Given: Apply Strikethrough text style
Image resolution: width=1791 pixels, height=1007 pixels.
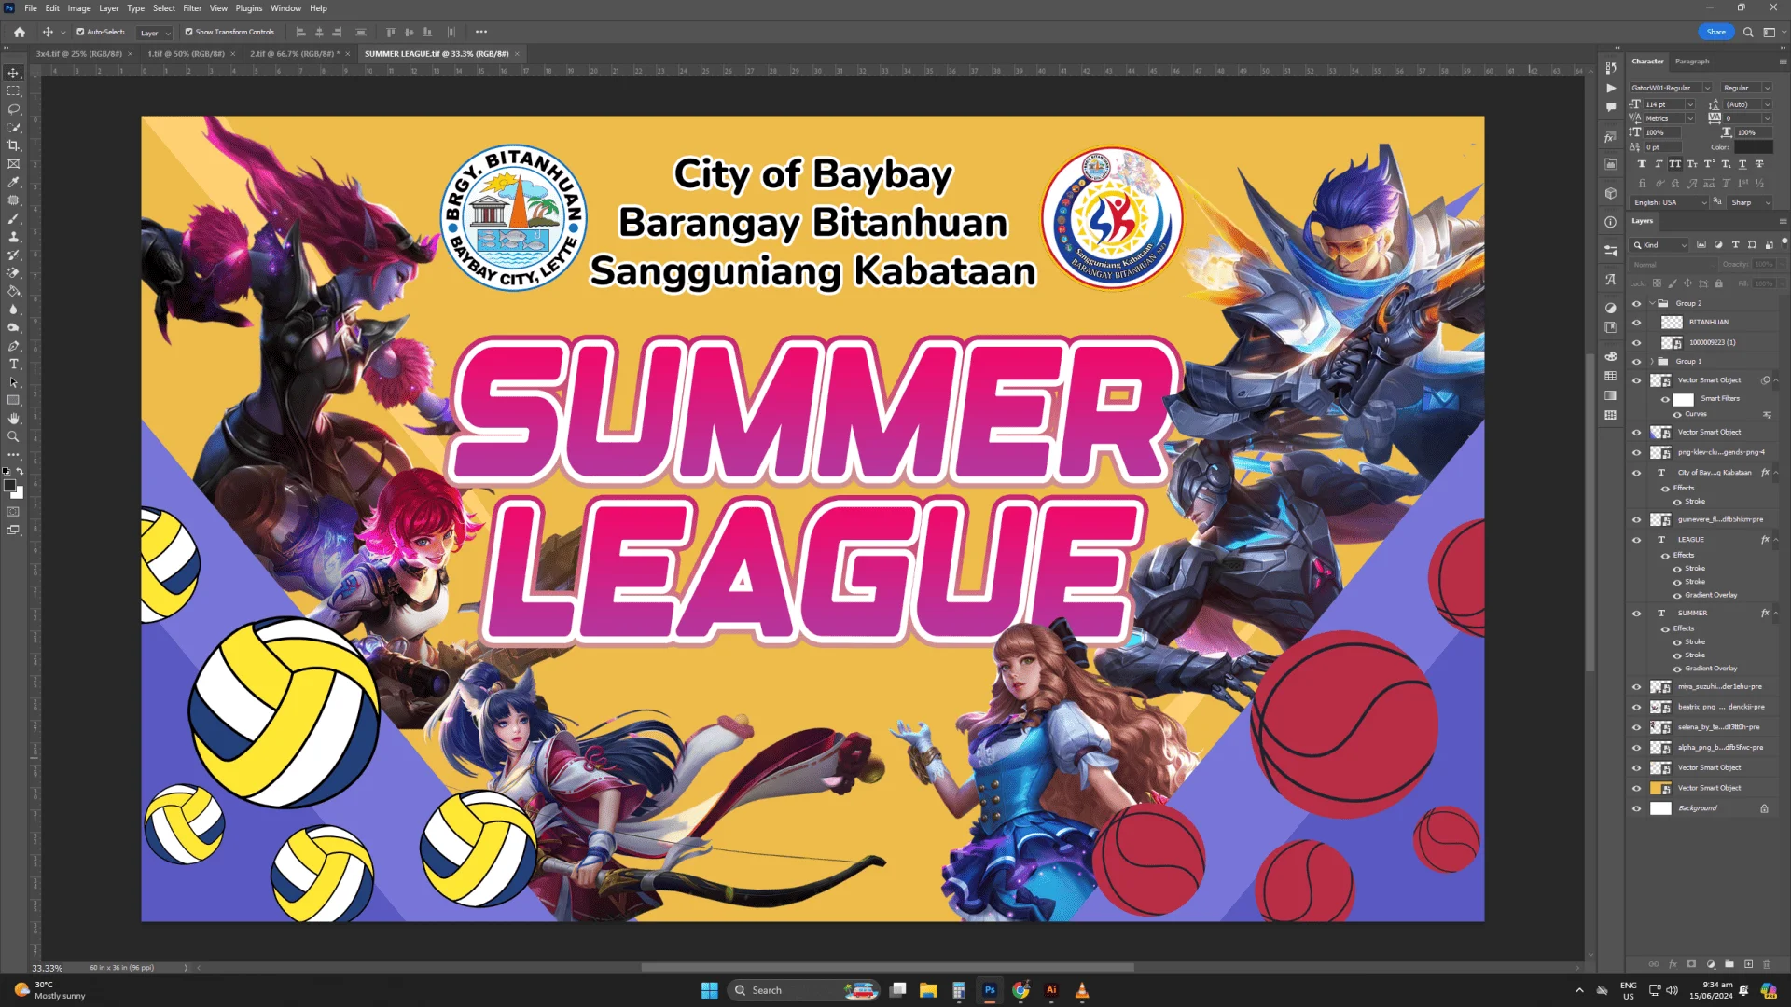Looking at the screenshot, I should tap(1759, 164).
